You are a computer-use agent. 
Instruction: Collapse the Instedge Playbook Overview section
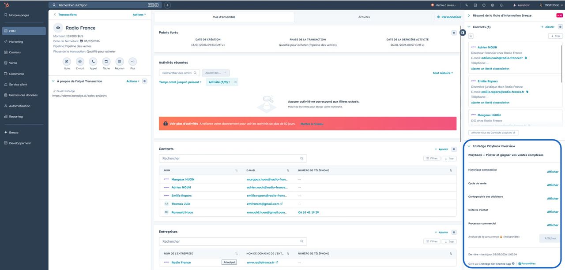coord(470,146)
